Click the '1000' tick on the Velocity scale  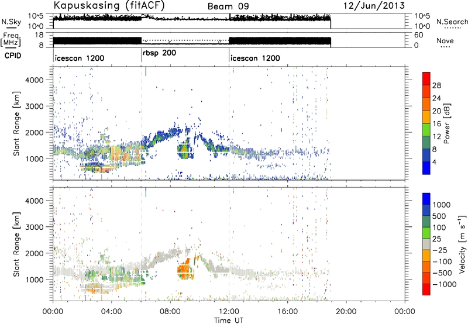441,205
